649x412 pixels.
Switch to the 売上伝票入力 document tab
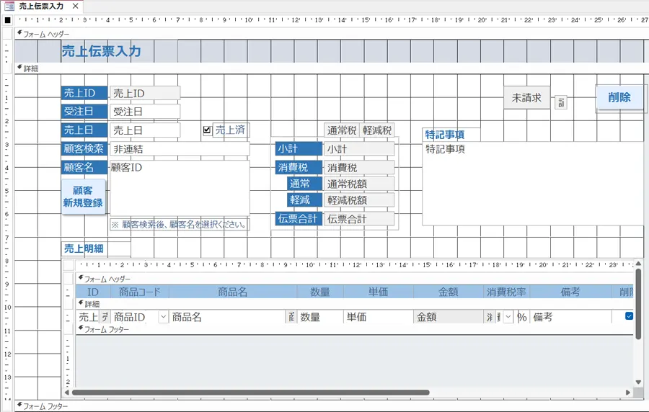point(41,6)
